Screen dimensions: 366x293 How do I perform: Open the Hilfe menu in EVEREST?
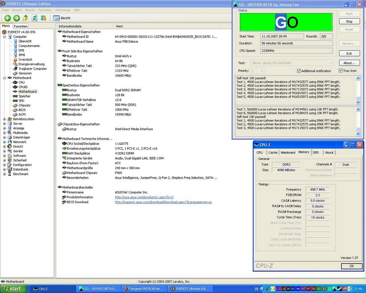tap(77, 10)
